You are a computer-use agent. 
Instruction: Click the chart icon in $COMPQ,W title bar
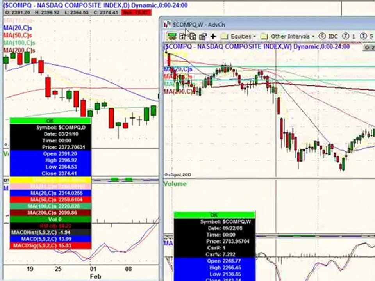[x=167, y=24]
